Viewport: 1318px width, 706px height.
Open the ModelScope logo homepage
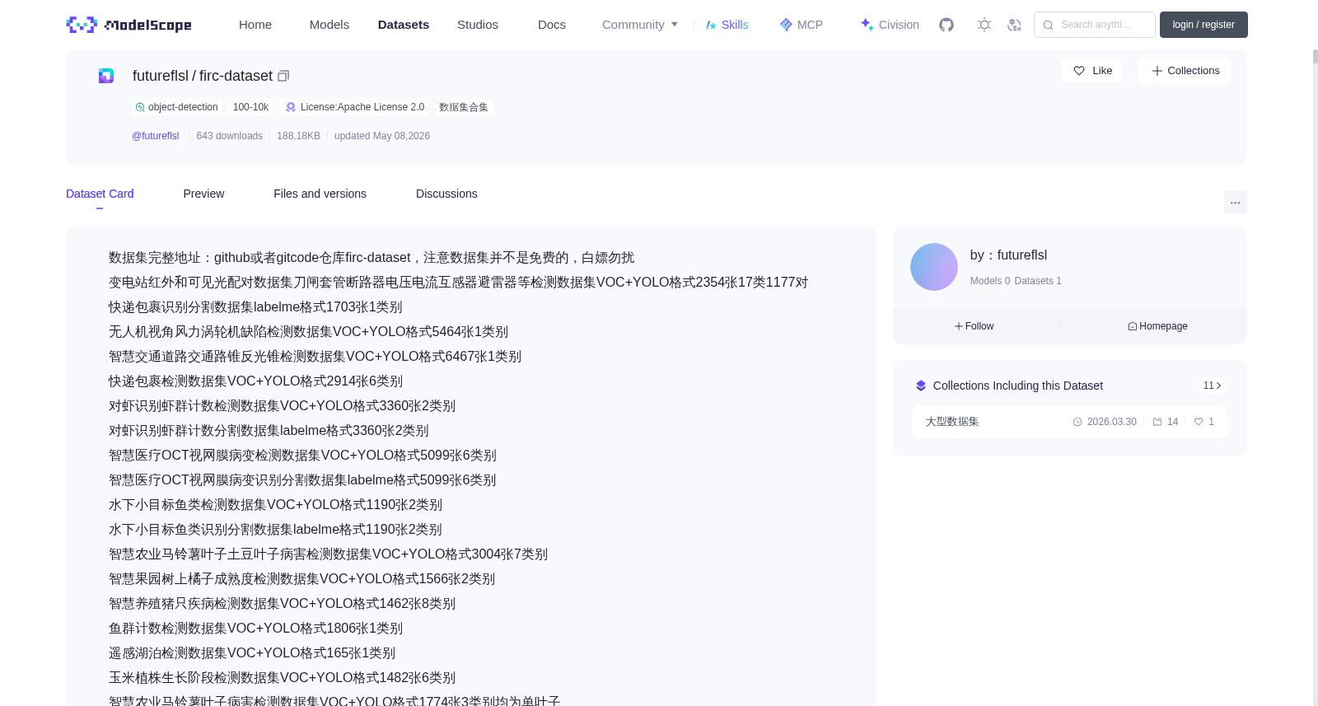129,25
